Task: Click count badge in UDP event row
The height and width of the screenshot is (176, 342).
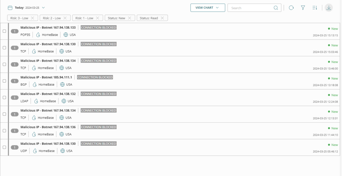Action: (x=15, y=147)
